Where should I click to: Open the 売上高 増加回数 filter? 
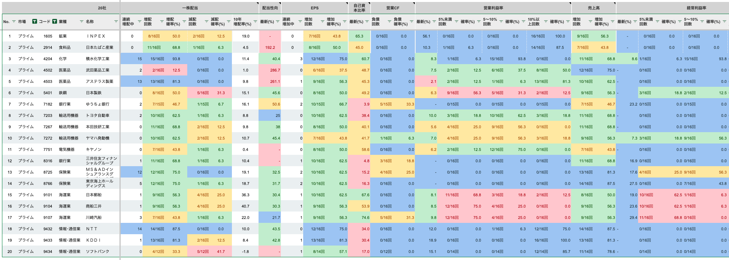(x=590, y=22)
